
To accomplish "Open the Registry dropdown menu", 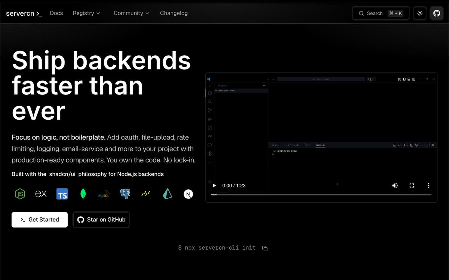I will tap(86, 13).
